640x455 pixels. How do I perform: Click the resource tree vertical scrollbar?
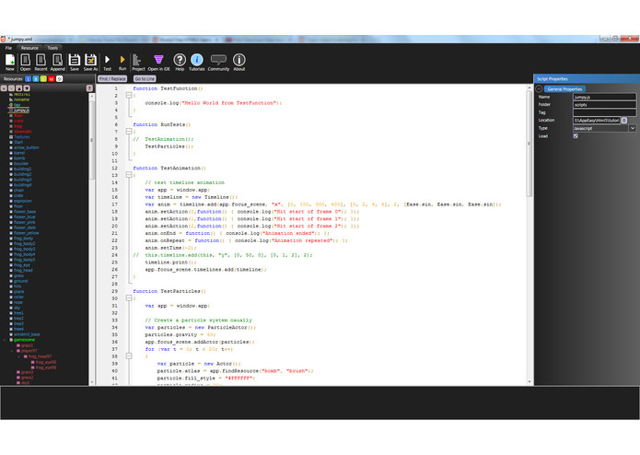(91, 239)
